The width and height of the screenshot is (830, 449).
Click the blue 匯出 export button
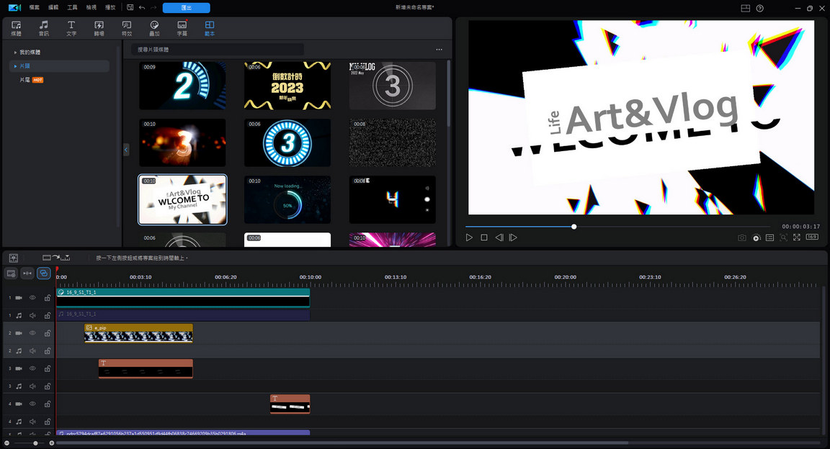[186, 7]
